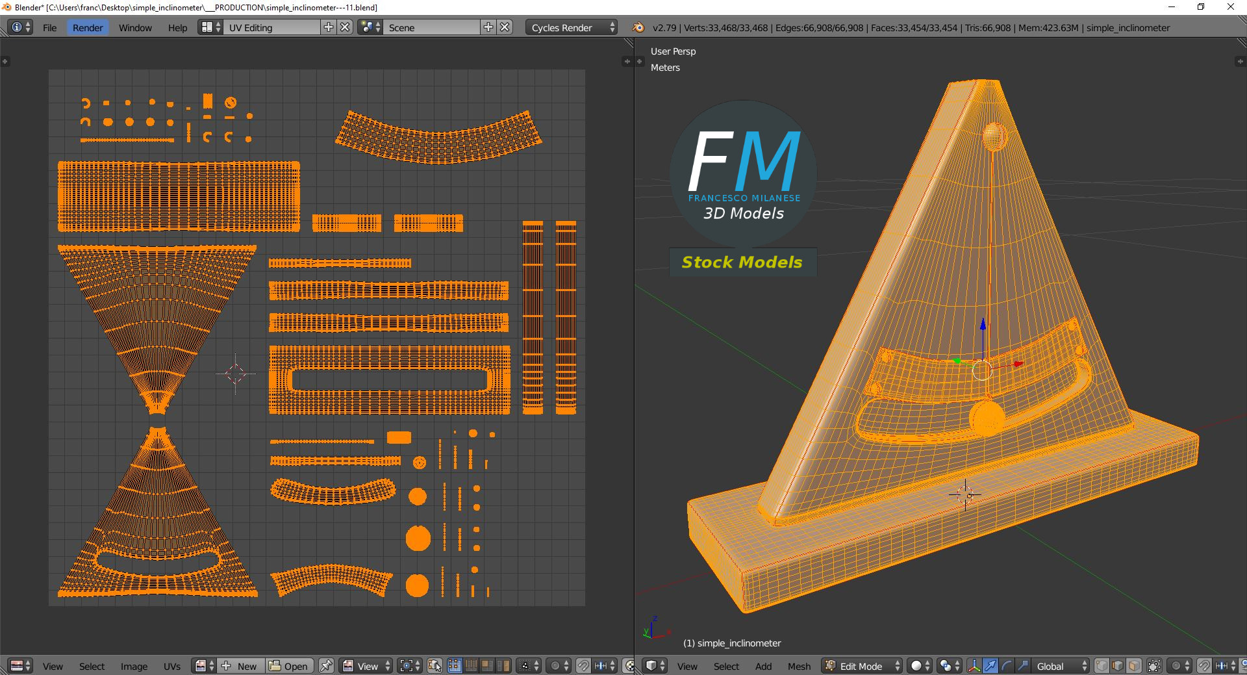This screenshot has width=1247, height=675.
Task: Open the Mesh menu in 3D view
Action: coord(799,666)
